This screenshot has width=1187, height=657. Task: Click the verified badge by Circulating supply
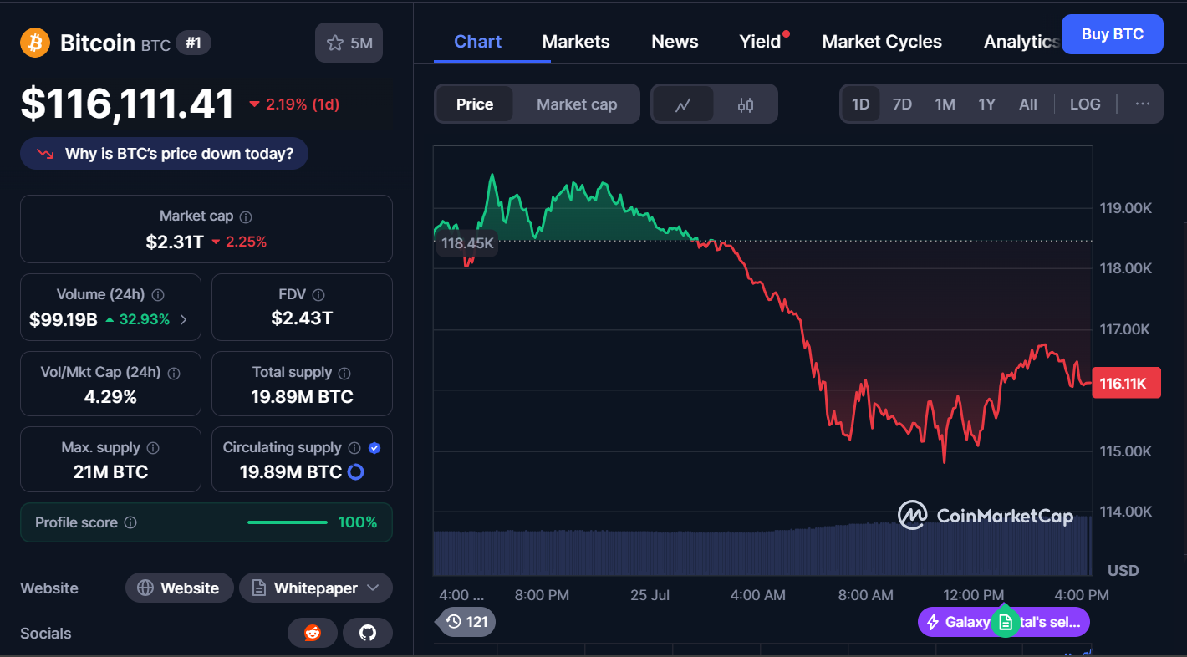tap(374, 448)
